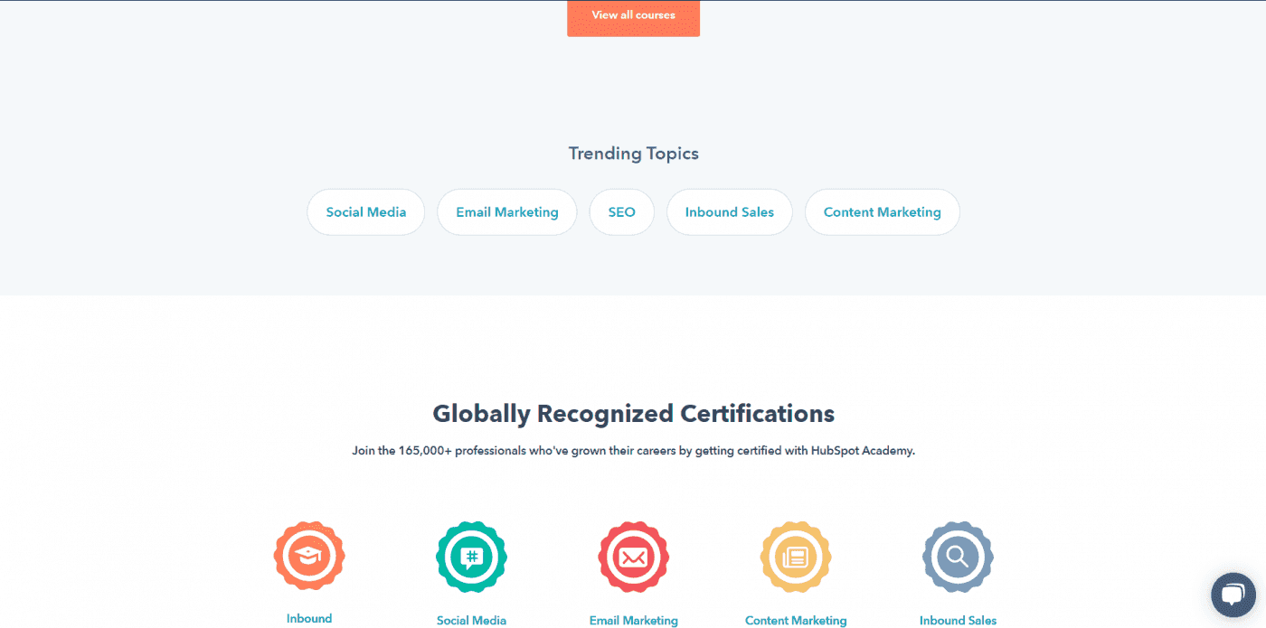This screenshot has height=628, width=1266.
Task: Open the Email Marketing certification link text
Action: point(633,621)
